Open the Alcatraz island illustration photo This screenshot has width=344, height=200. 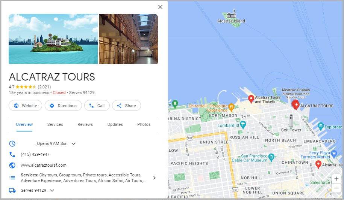coord(53,39)
